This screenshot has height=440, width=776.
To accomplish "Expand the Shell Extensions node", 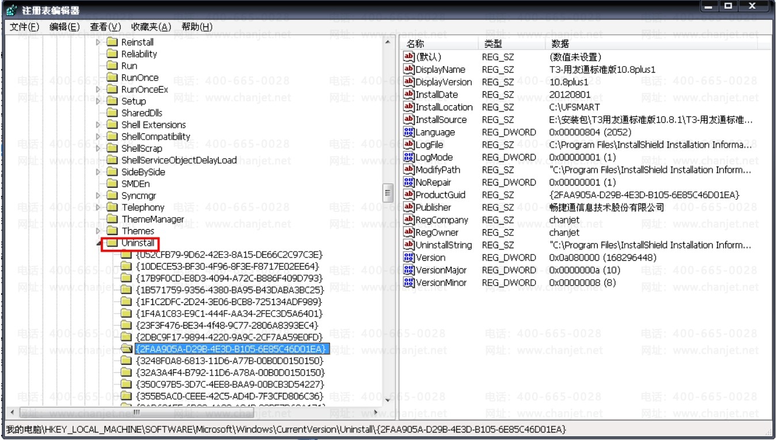I will coord(99,125).
